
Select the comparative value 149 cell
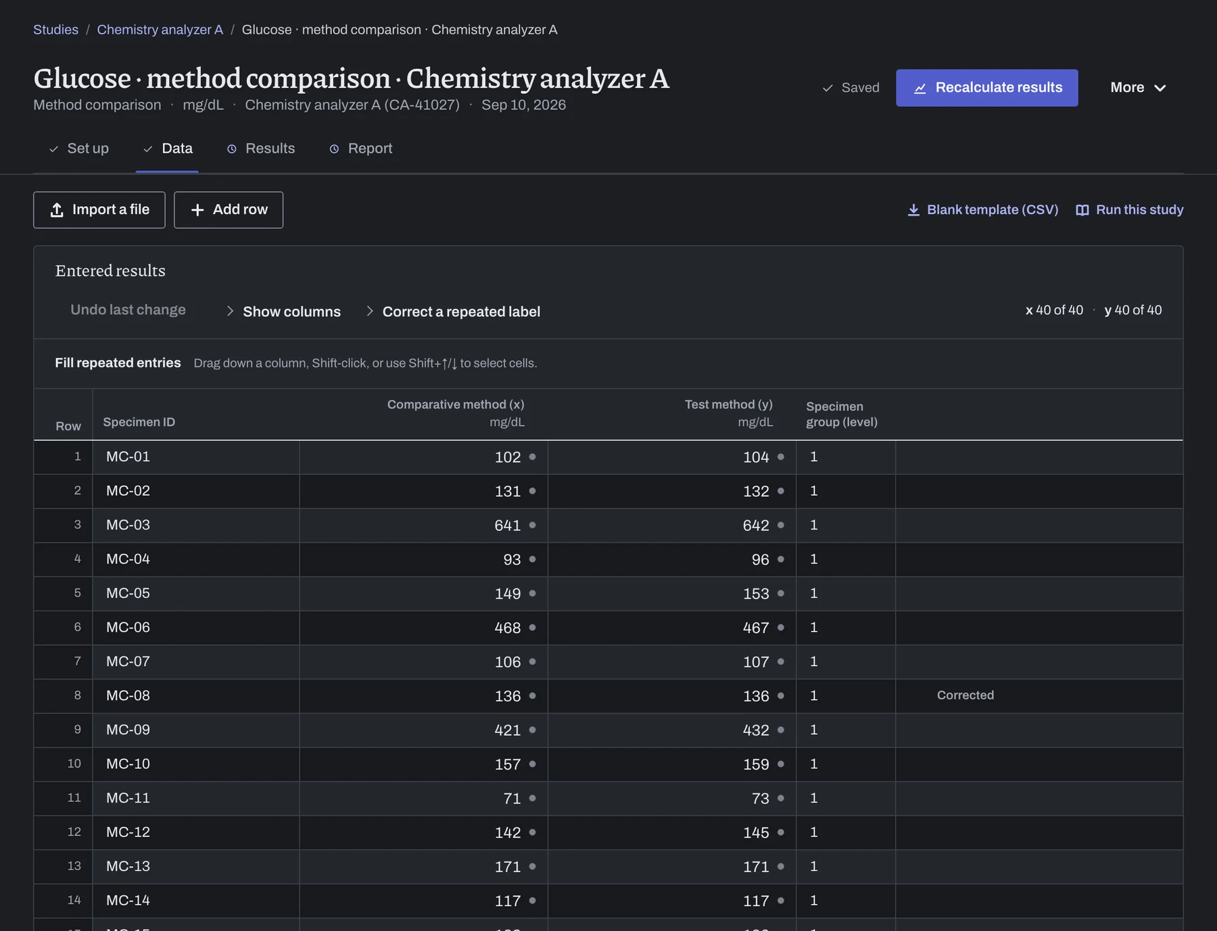[x=424, y=593]
